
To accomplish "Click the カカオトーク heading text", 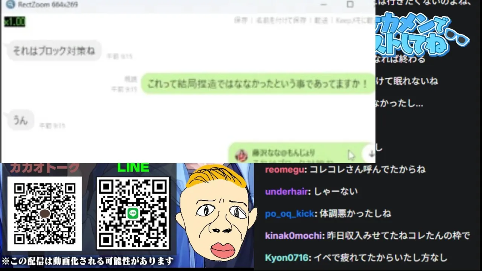I will coord(45,168).
